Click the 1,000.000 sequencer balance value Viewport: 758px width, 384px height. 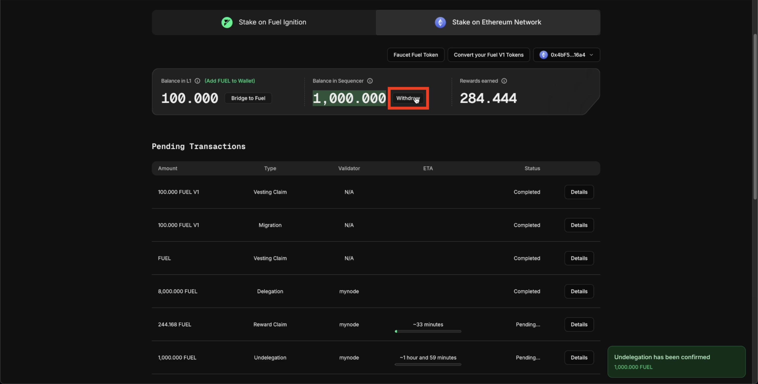pos(349,98)
